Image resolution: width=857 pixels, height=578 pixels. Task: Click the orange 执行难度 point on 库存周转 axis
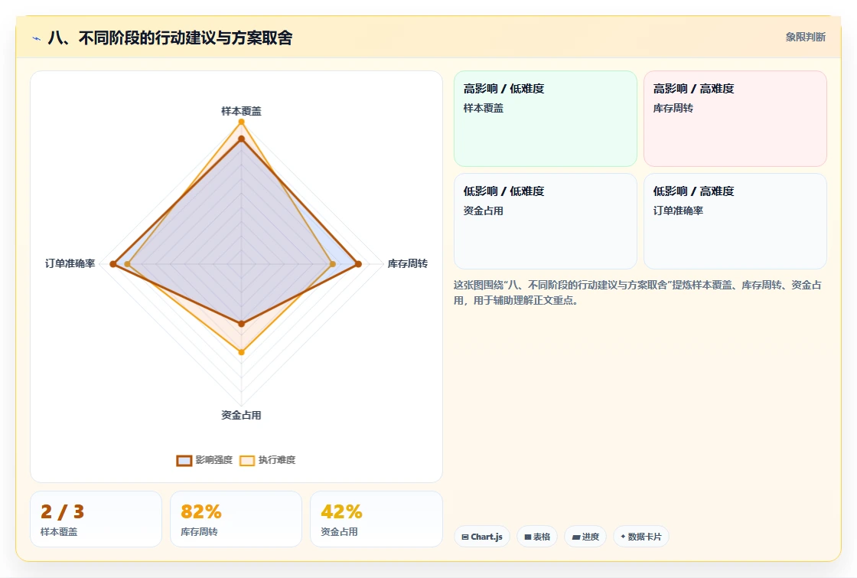(x=333, y=264)
